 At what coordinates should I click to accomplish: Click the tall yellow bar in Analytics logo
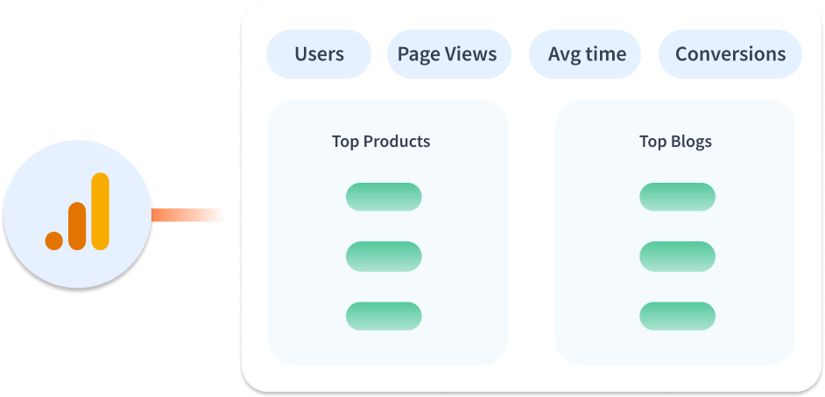pyautogui.click(x=100, y=211)
